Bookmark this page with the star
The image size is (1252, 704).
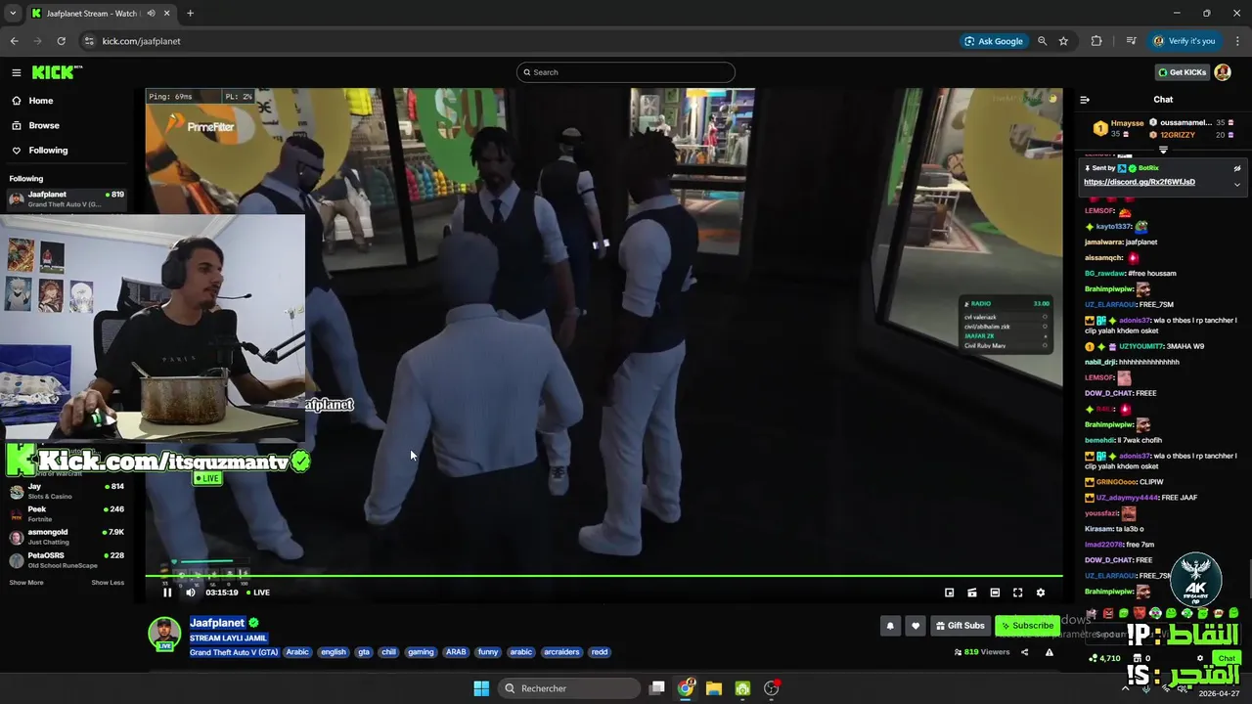tap(1063, 41)
